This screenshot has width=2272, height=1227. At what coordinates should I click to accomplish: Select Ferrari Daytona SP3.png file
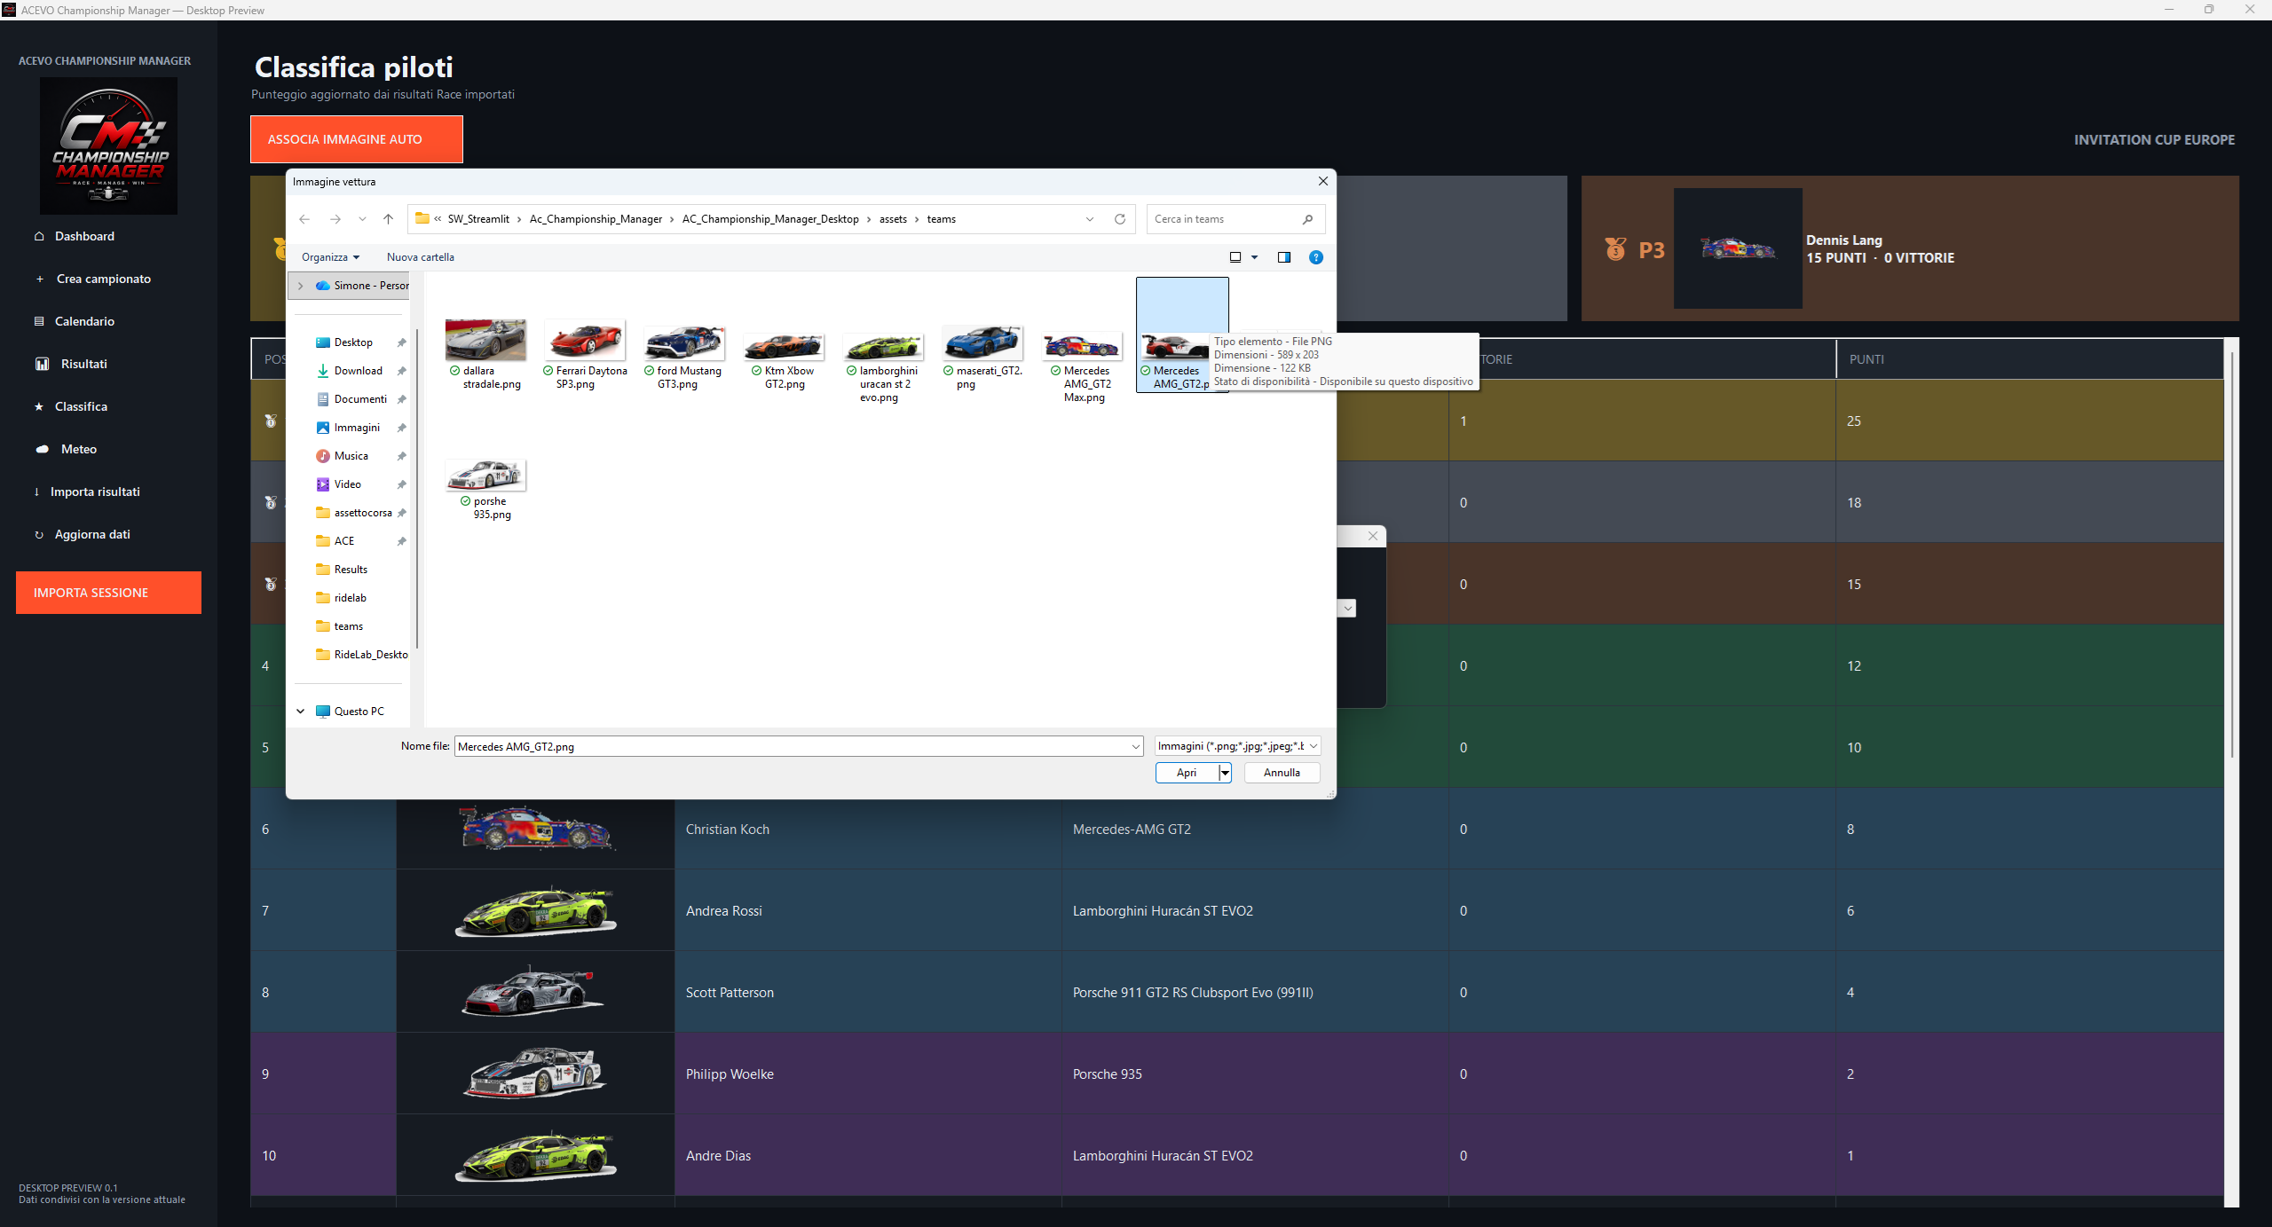click(x=586, y=355)
